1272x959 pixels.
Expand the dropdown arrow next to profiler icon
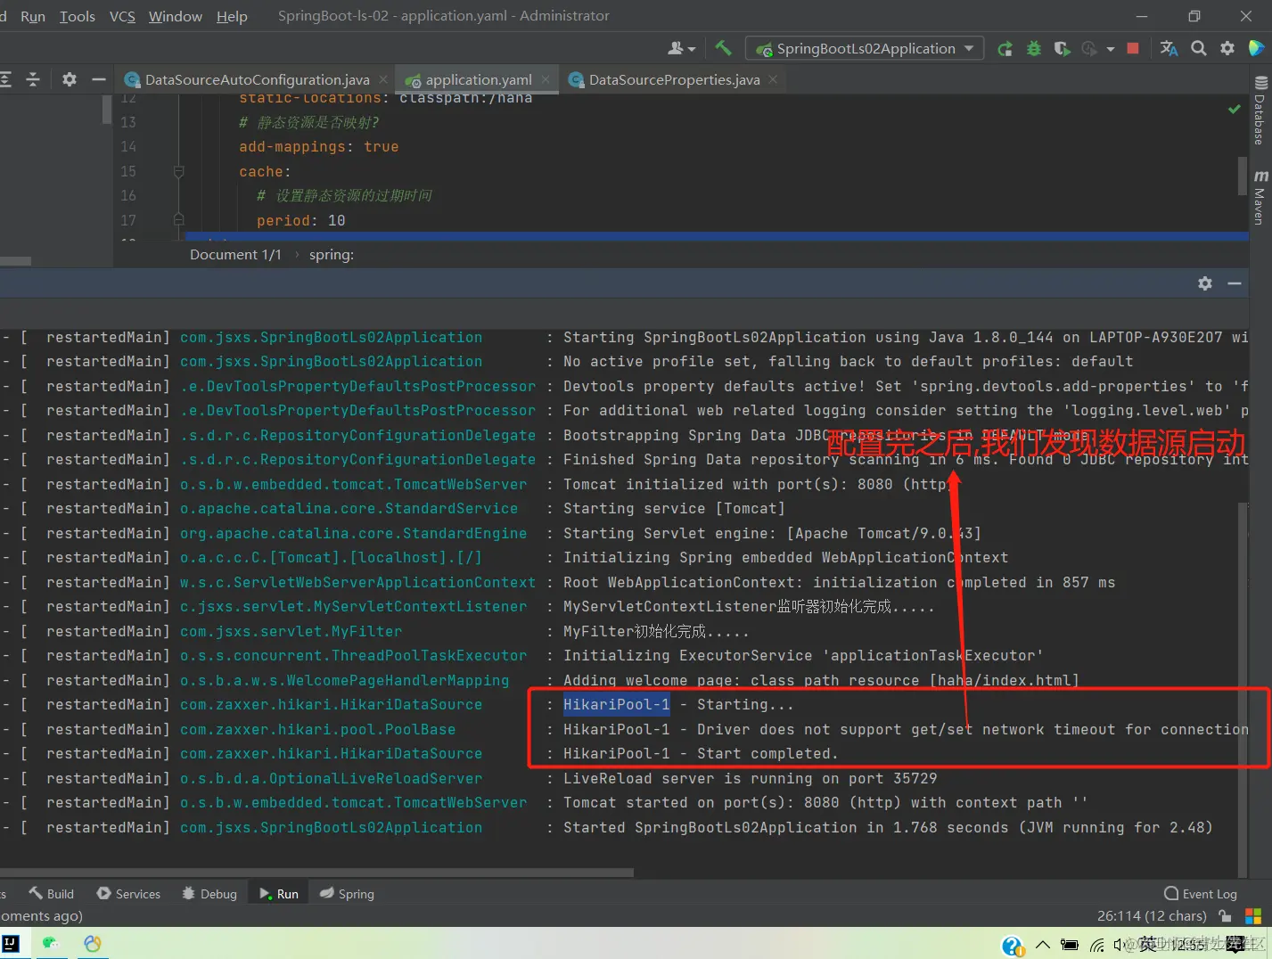pyautogui.click(x=1110, y=49)
